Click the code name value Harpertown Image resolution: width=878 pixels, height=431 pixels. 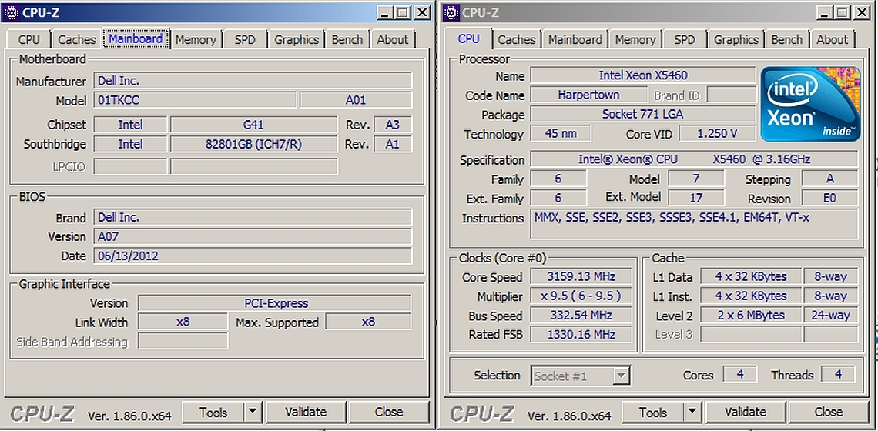pyautogui.click(x=588, y=95)
